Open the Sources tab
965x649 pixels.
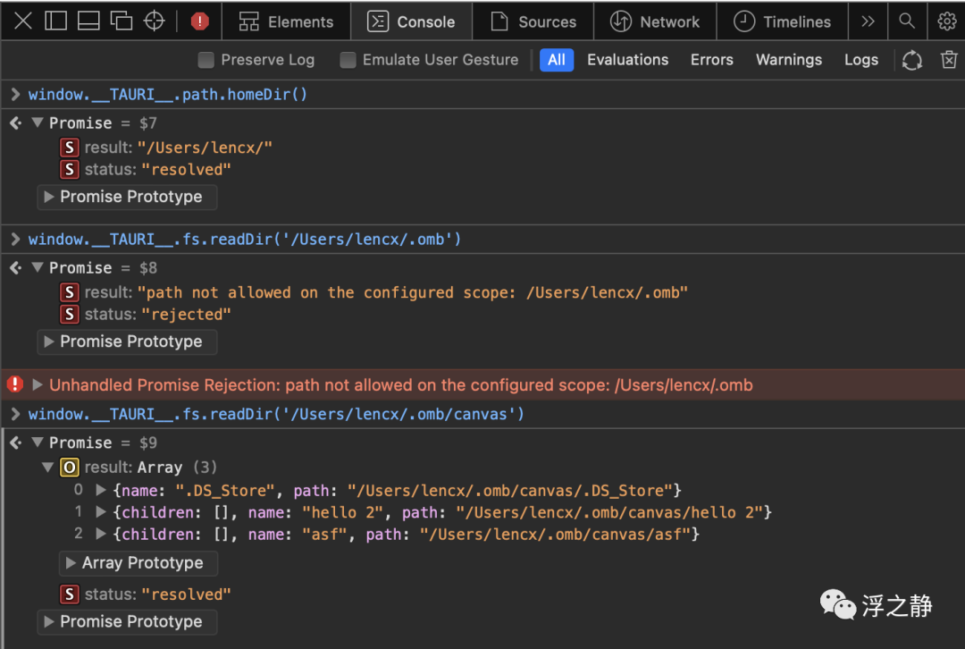[x=533, y=21]
